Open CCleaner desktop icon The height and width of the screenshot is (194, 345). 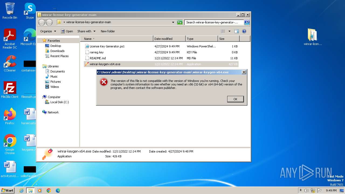10,64
